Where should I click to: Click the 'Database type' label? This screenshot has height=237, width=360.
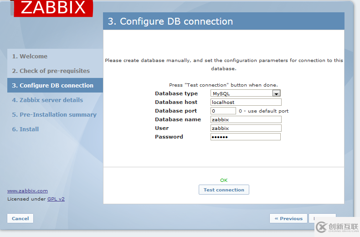tap(176, 93)
